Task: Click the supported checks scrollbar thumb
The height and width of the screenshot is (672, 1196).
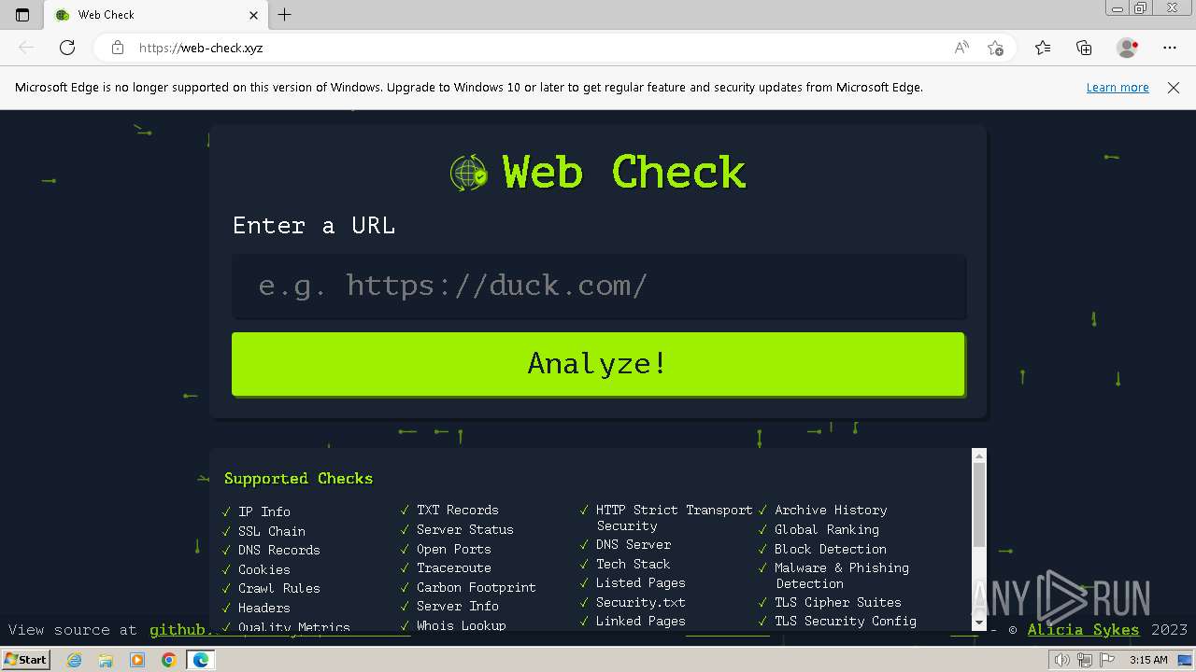Action: tap(979, 504)
